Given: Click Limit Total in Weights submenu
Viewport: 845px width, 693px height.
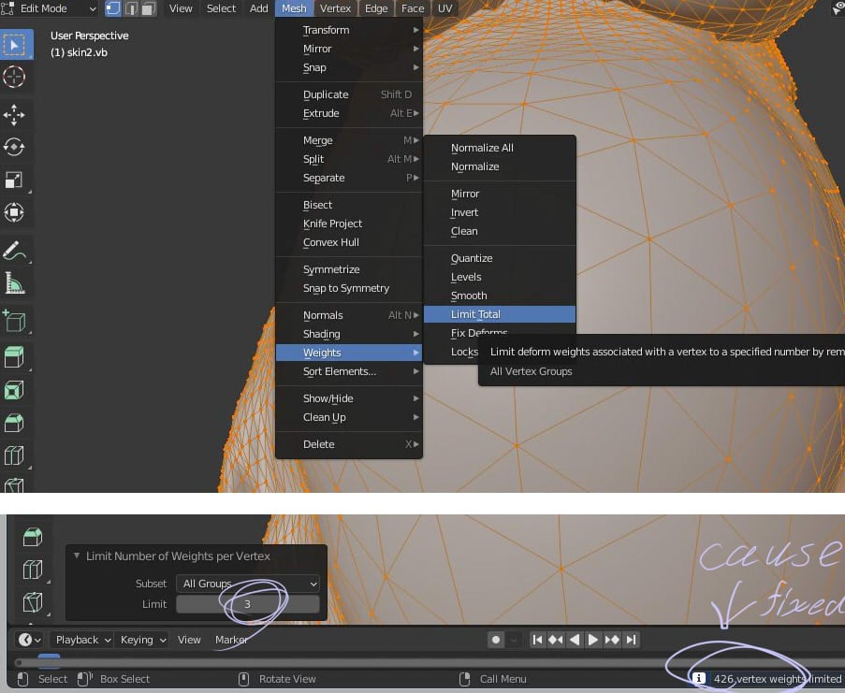Looking at the screenshot, I should click(500, 314).
